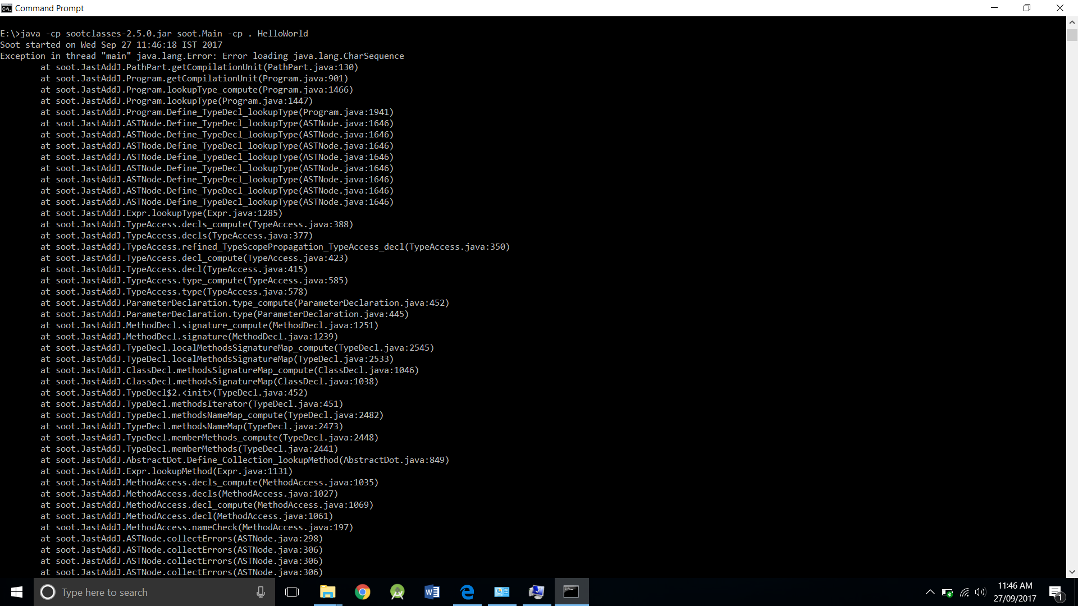Show hidden system tray icons
The image size is (1078, 606).
930,592
